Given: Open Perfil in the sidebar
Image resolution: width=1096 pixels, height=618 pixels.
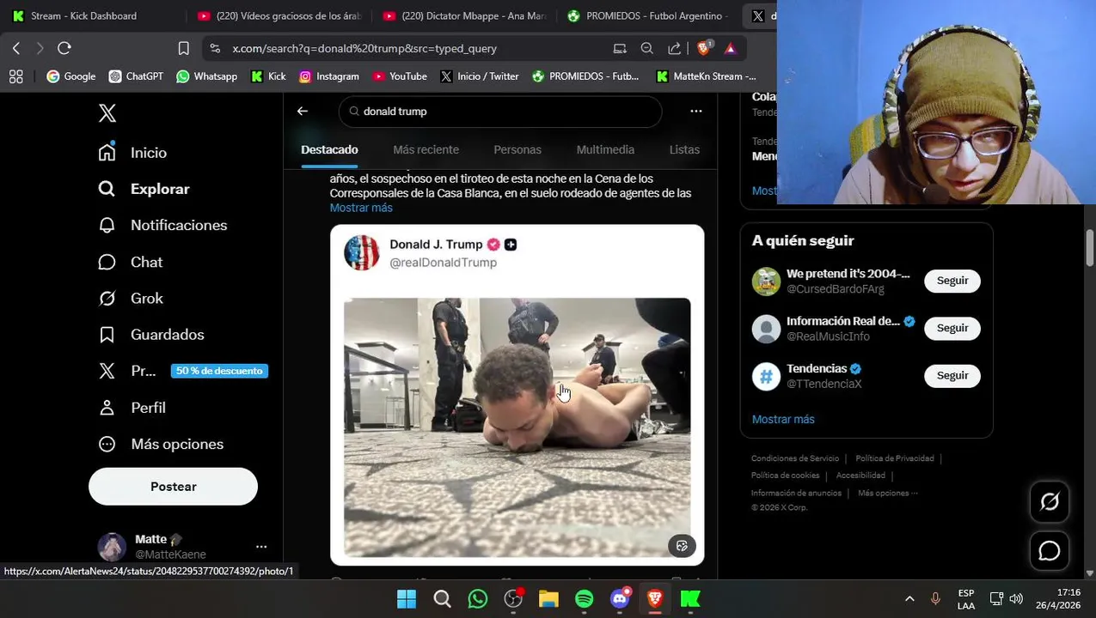Looking at the screenshot, I should (132, 408).
